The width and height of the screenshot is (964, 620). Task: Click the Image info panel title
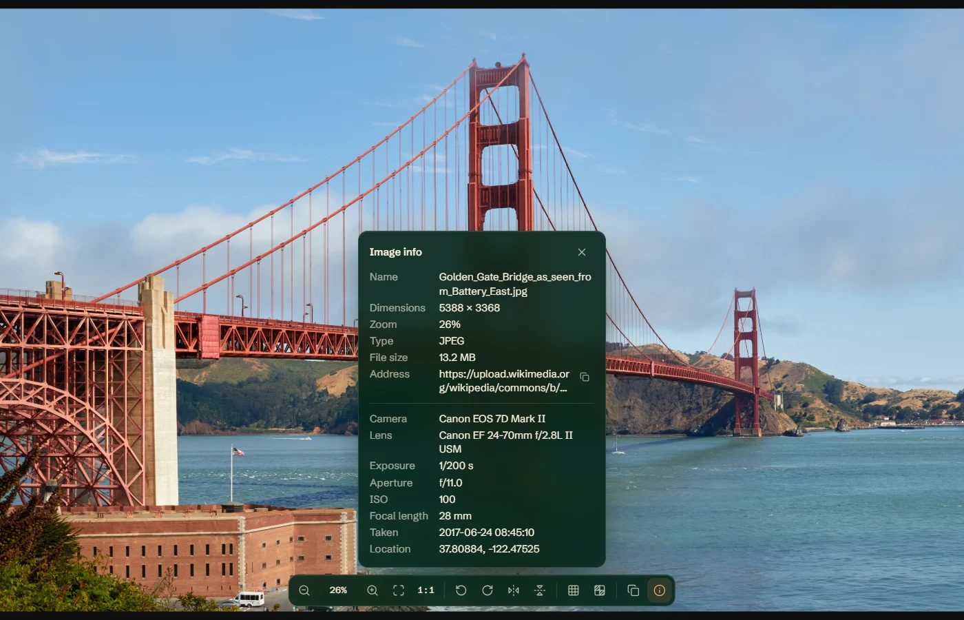pos(395,252)
